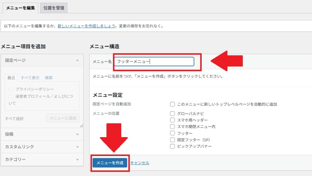Click the メニューに追加 button

tap(63, 118)
